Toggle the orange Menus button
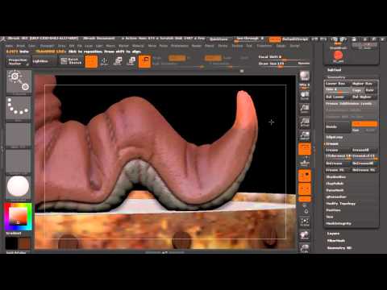The height and width of the screenshot is (290, 387). pyautogui.click(x=275, y=39)
